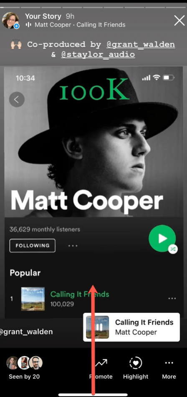187x397 pixels.
Task: Tap the Calling It Friends music sticker
Action: [131, 327]
